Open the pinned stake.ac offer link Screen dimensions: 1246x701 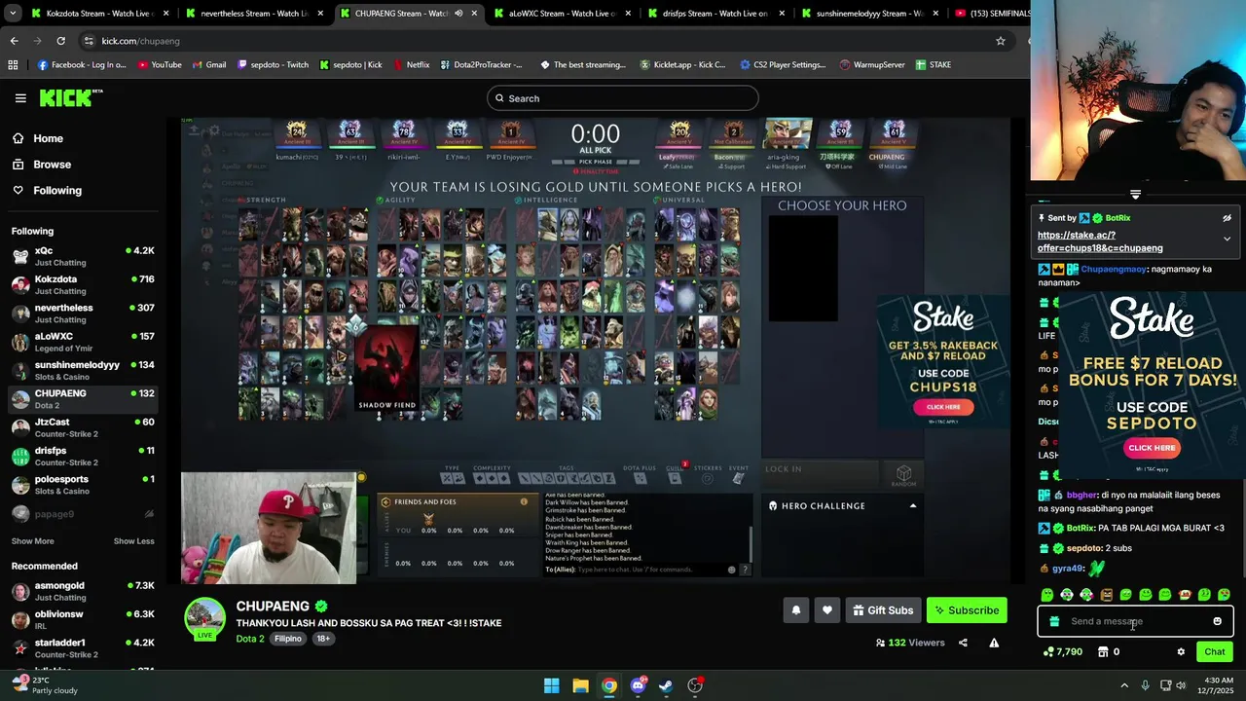pyautogui.click(x=1100, y=241)
